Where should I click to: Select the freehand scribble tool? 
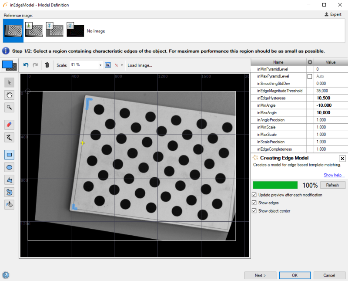click(10, 137)
